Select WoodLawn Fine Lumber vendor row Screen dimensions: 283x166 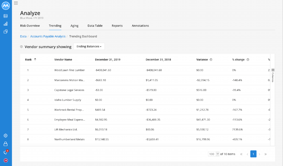(145, 70)
